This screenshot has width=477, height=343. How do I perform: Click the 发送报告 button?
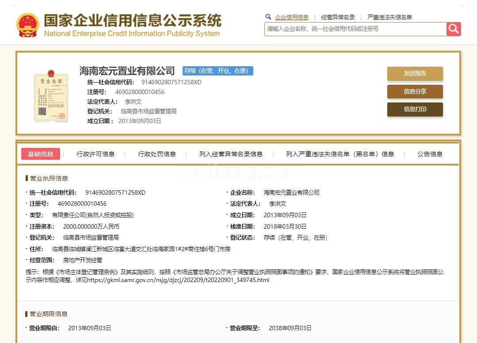coord(415,74)
